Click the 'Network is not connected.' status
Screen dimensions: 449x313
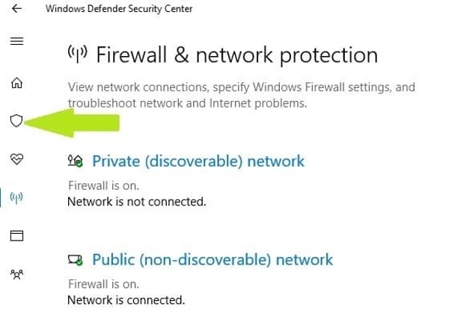[x=136, y=201]
